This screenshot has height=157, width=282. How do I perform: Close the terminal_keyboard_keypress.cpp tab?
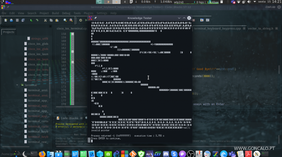click(244, 29)
